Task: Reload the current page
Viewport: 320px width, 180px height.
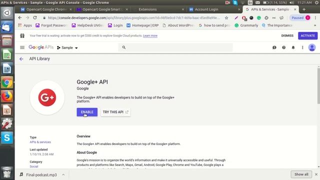Action: coord(35,18)
